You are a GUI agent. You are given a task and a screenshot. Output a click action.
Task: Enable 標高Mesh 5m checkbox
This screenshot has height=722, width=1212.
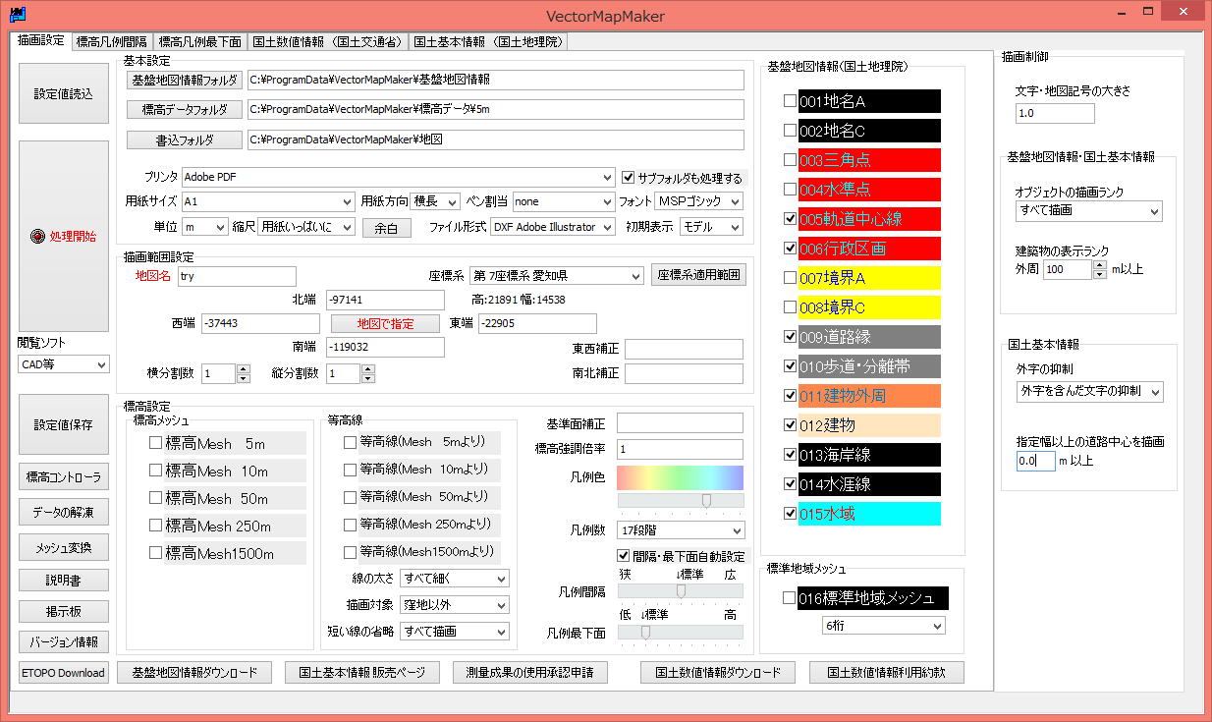coord(155,443)
